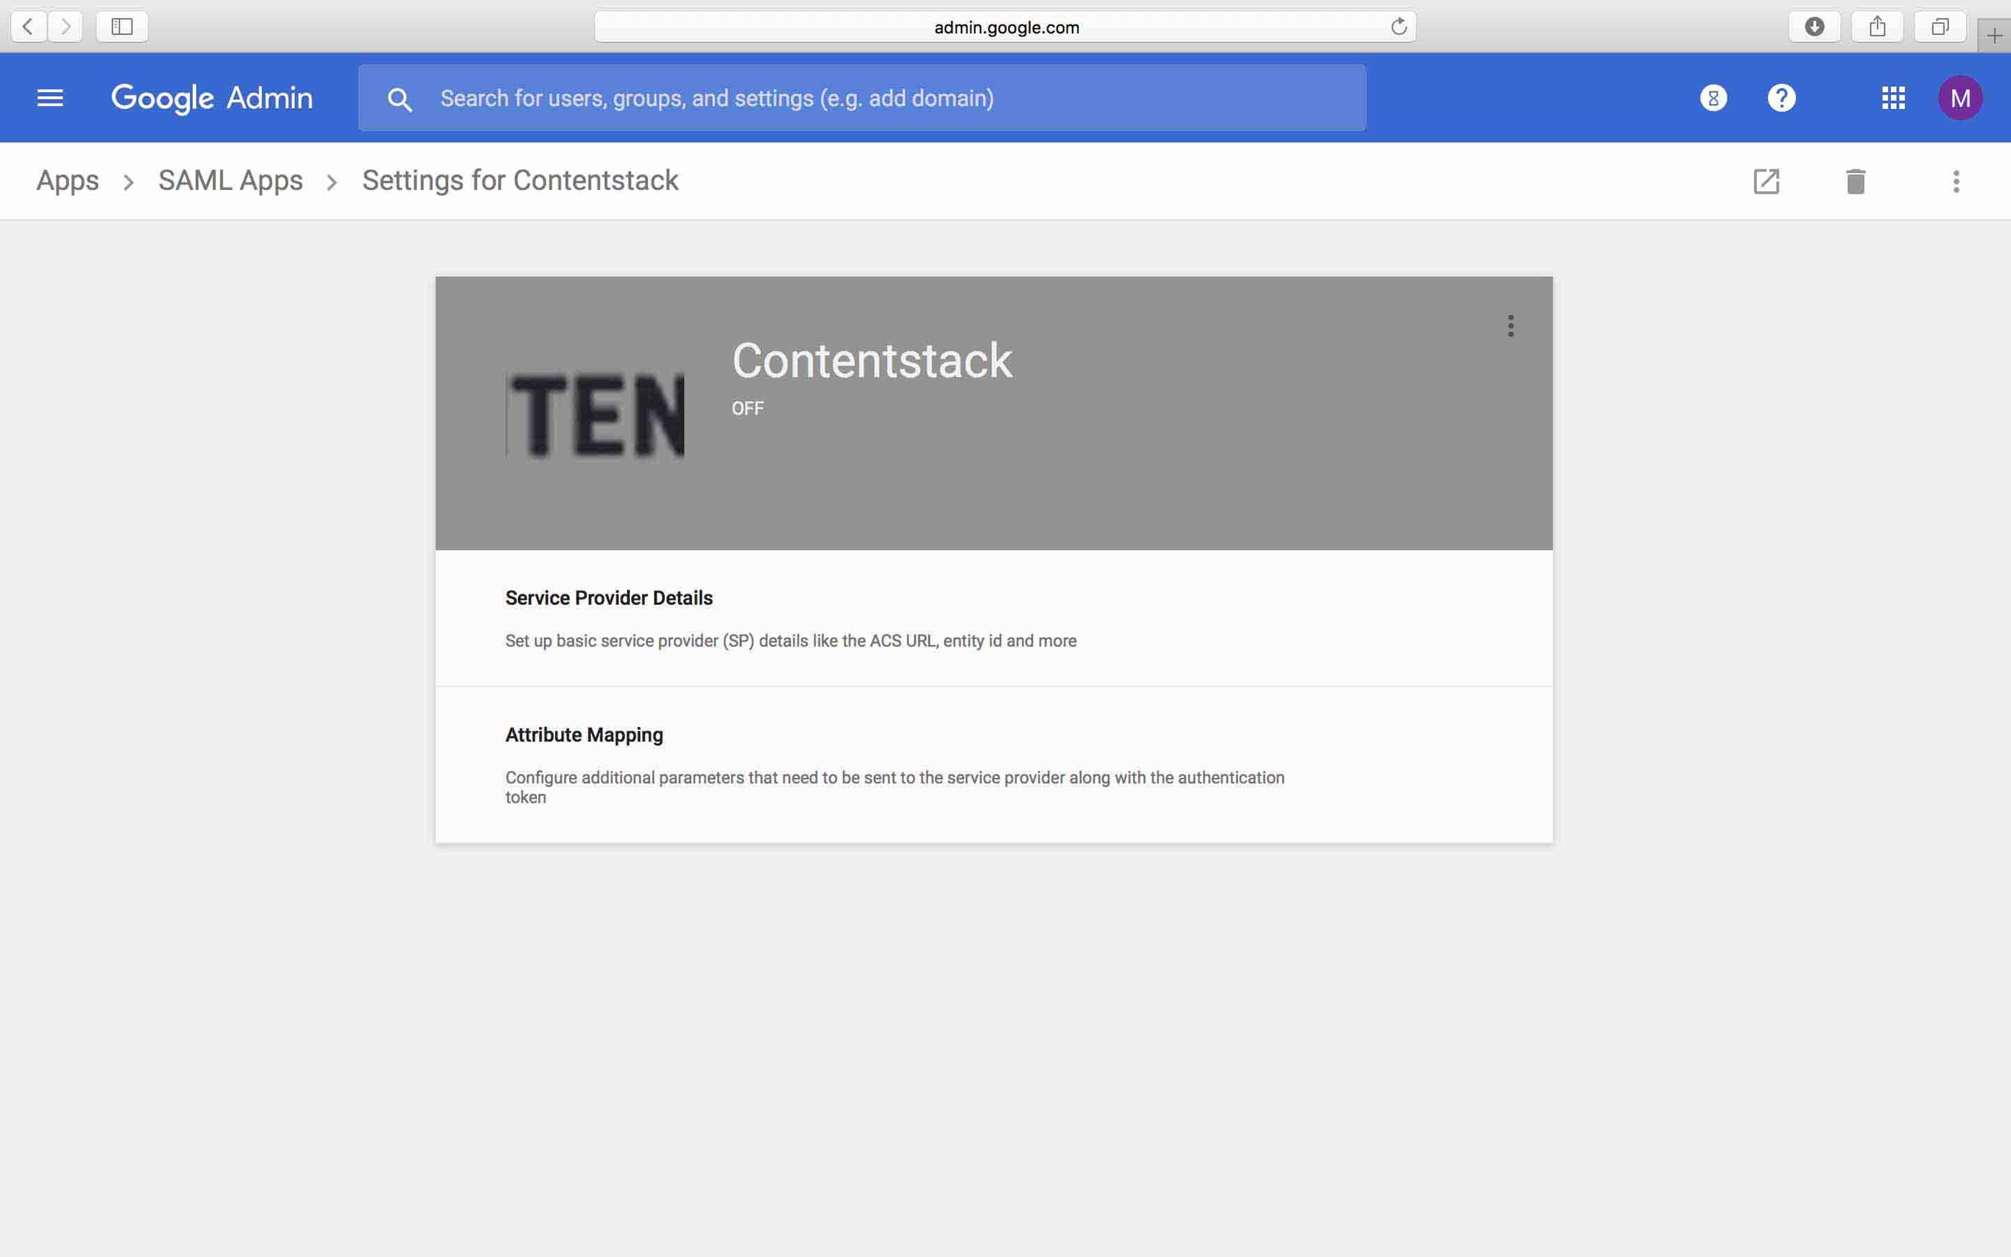This screenshot has height=1257, width=2011.
Task: Toggle the Safari sidebar button
Action: [122, 27]
